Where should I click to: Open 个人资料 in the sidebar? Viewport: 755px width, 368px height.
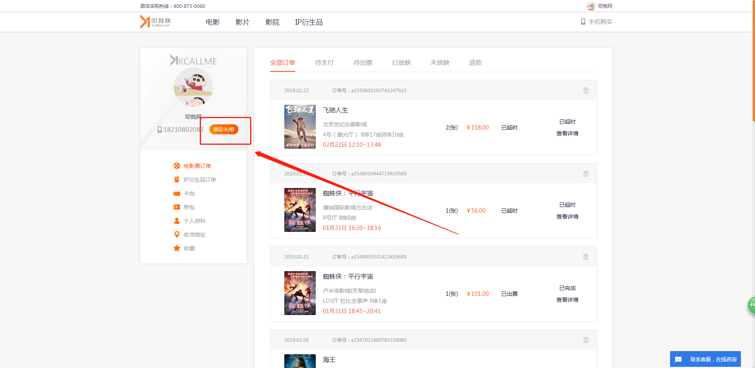[195, 221]
